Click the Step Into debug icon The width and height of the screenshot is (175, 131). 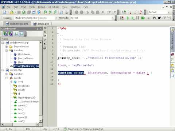pos(154,18)
